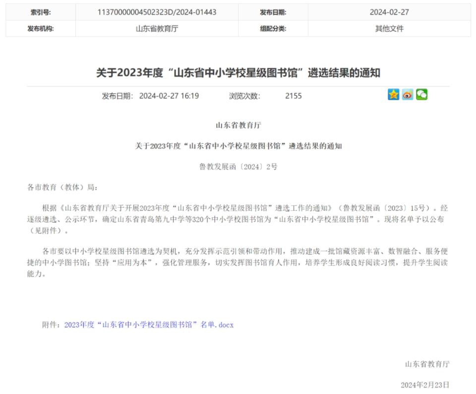Click the centered subtitle above the document number
476x394 pixels.
point(238,146)
